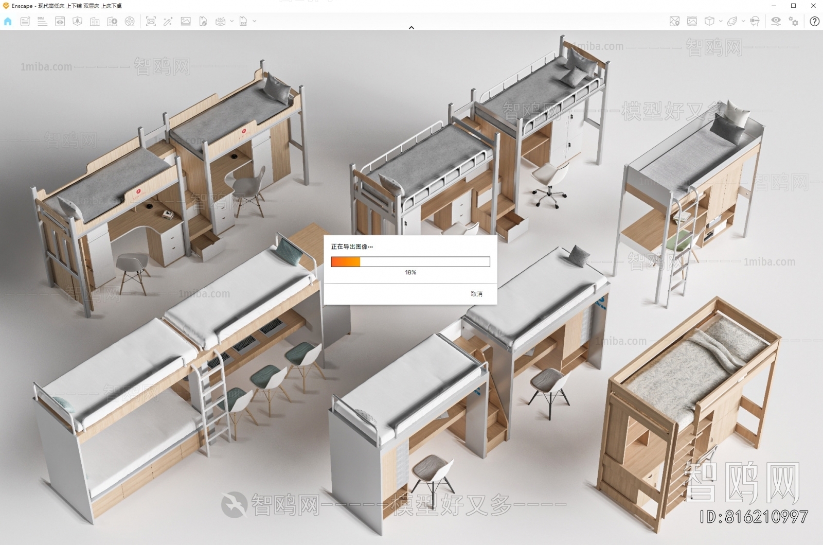This screenshot has height=545, width=823.
Task: Click the Screenshot capture icon
Action: click(151, 21)
